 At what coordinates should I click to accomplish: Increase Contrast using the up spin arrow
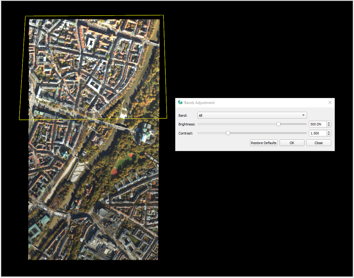[x=329, y=132]
